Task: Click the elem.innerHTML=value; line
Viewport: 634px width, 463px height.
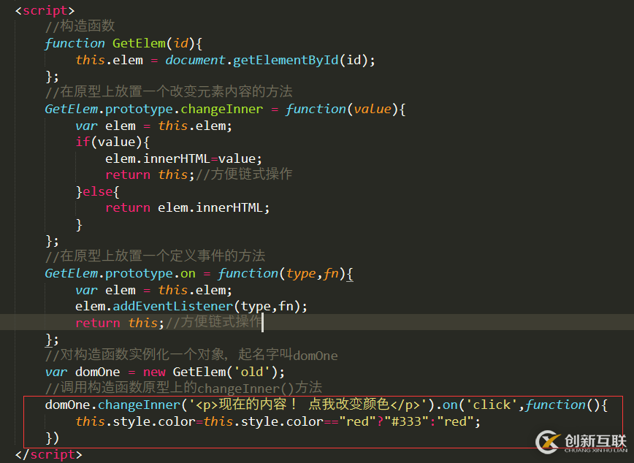Action: tap(183, 158)
